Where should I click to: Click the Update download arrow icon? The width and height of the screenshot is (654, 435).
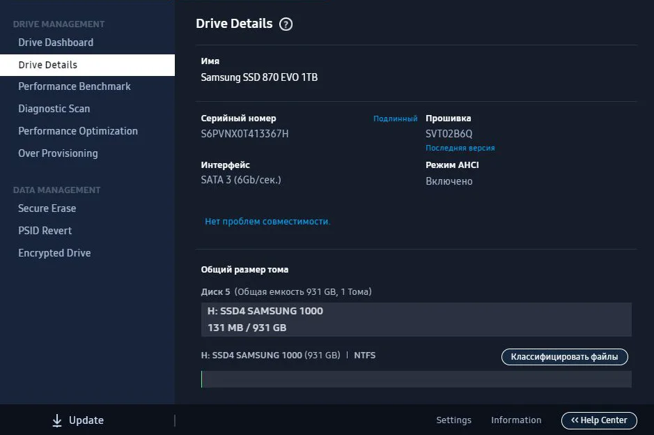pyautogui.click(x=57, y=420)
